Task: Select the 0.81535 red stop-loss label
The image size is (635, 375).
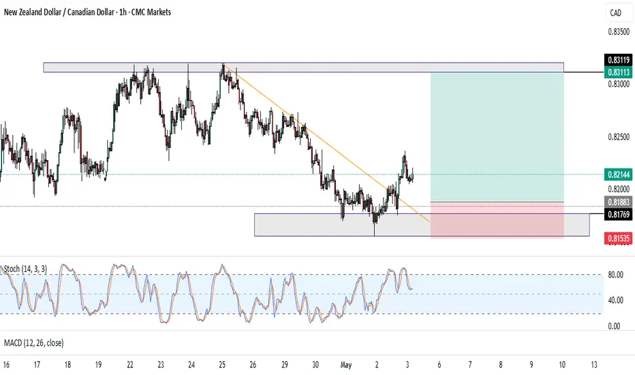Action: click(618, 239)
